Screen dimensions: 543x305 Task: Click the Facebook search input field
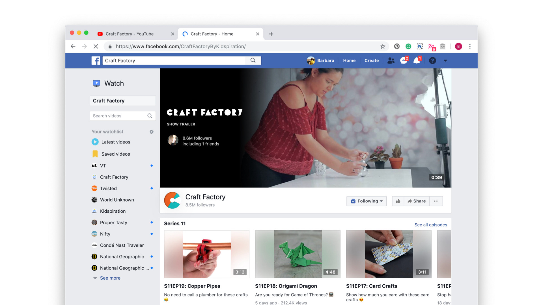(174, 60)
